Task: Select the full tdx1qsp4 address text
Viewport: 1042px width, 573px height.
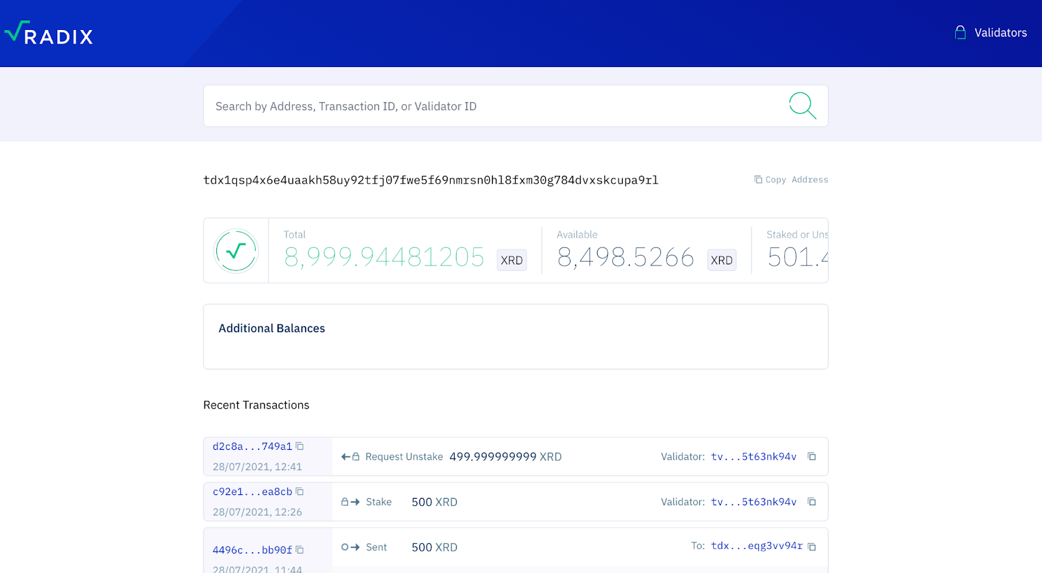Action: [x=430, y=180]
